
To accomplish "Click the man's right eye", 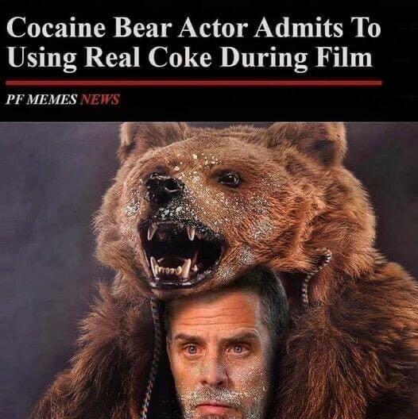I will (237, 348).
